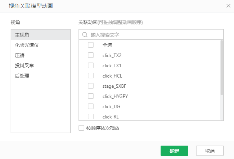Select the 压铸 view item
Image resolution: width=234 pixels, height=159 pixels.
tap(41, 55)
